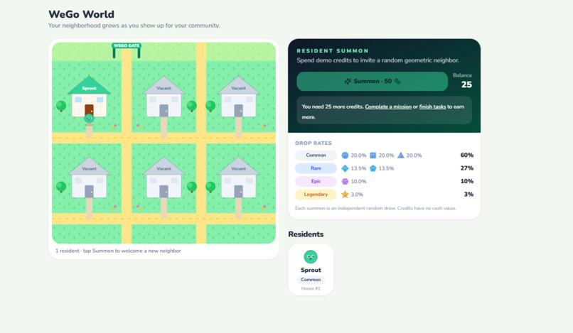Follow the finish tasks link
The image size is (573, 333).
coord(432,107)
